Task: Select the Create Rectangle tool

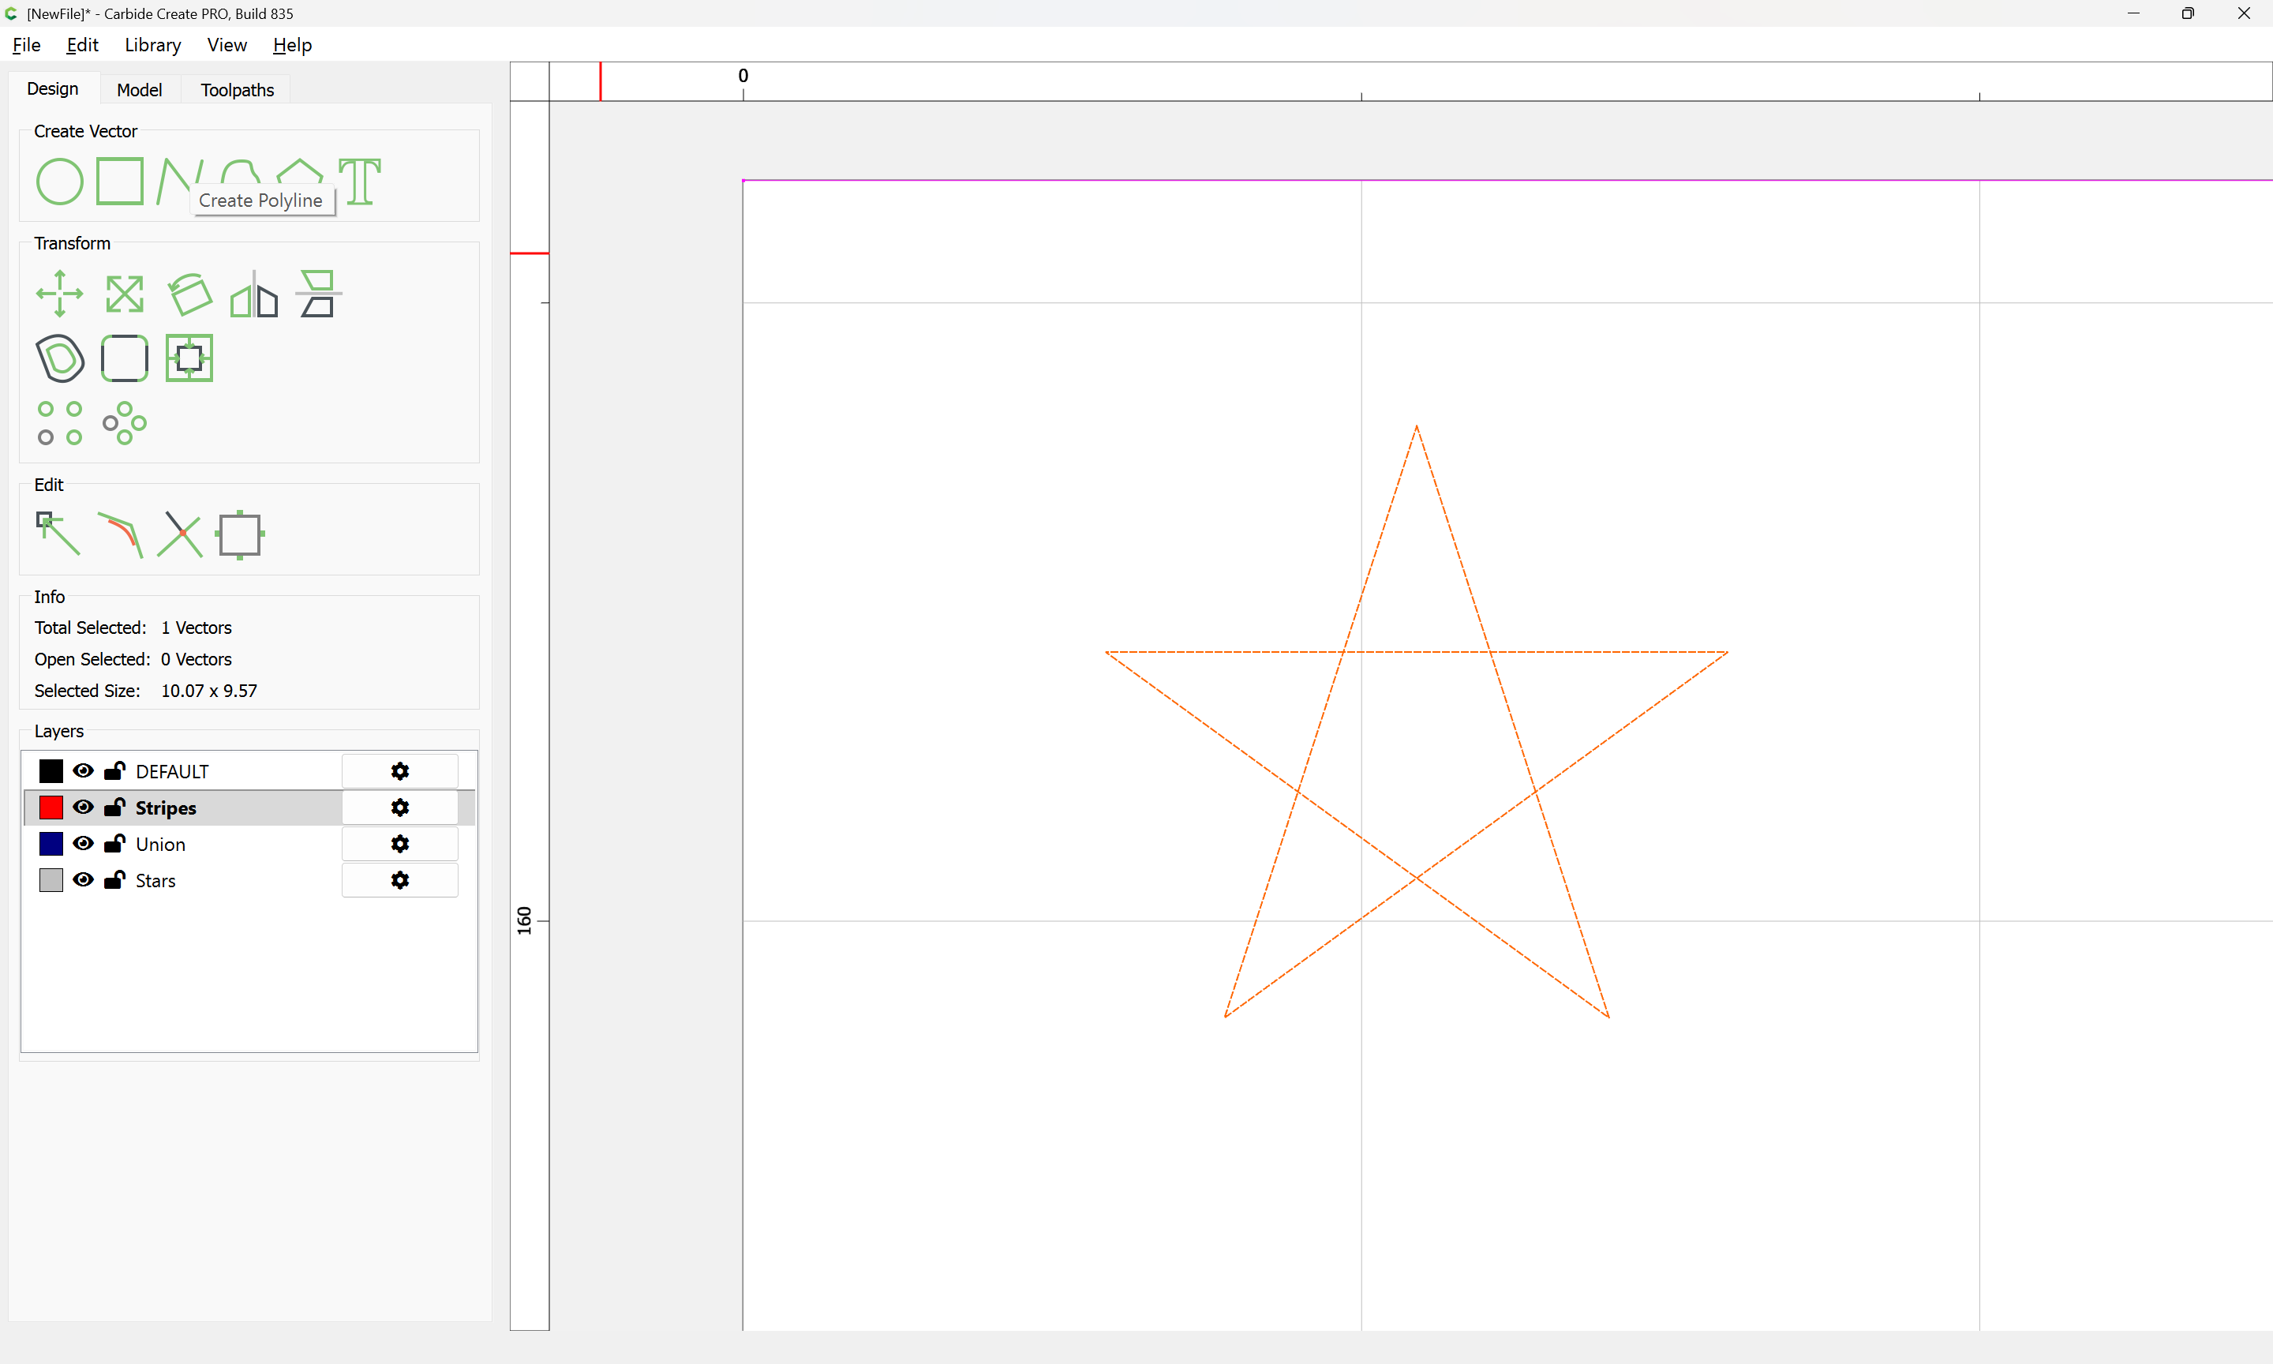Action: [x=120, y=181]
